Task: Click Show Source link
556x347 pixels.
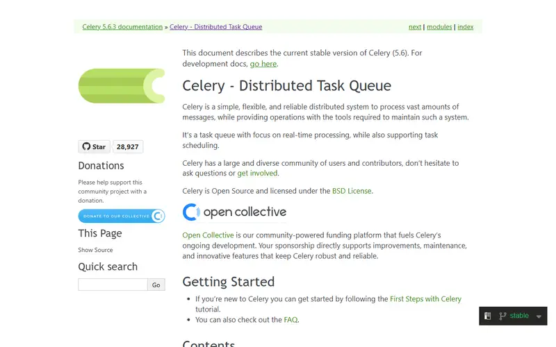Action: [95, 250]
